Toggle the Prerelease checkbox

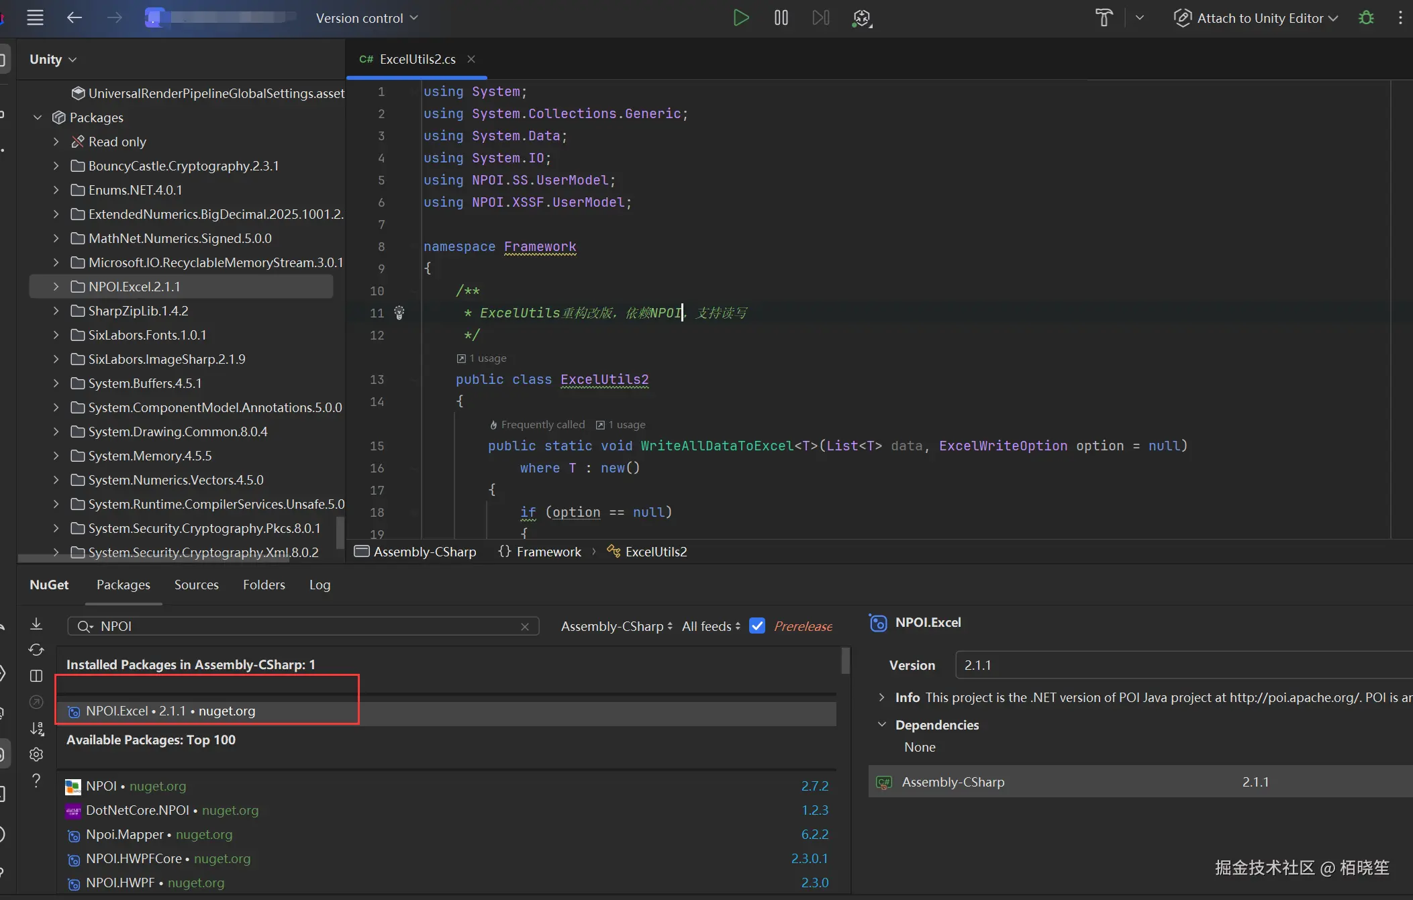point(757,626)
